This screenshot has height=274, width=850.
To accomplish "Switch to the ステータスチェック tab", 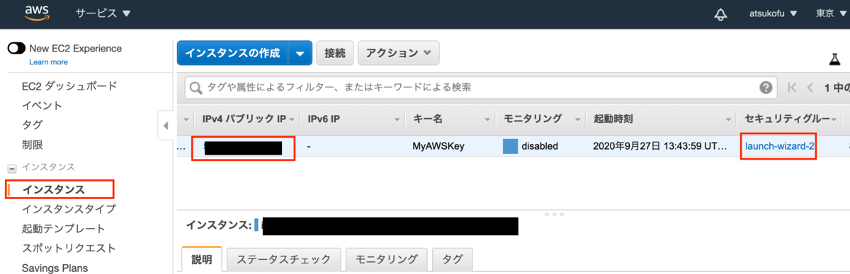I will (283, 259).
